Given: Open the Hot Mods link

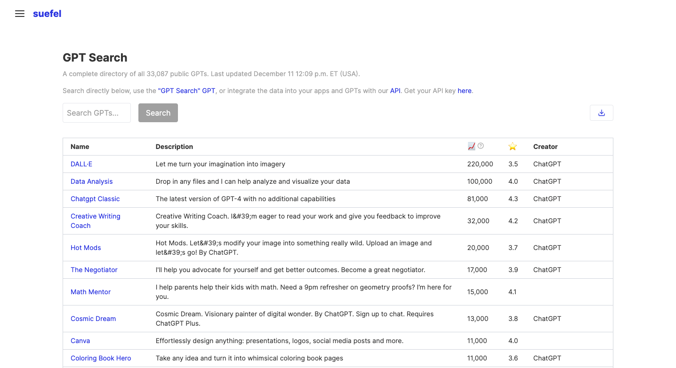Looking at the screenshot, I should tap(86, 248).
